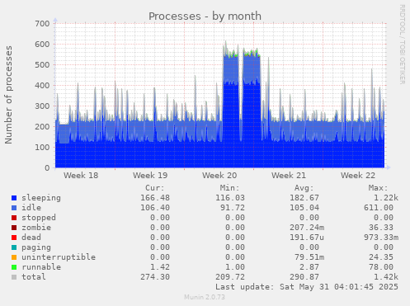Click zombie average value 207.24m
410x306 pixels.
pyautogui.click(x=307, y=228)
